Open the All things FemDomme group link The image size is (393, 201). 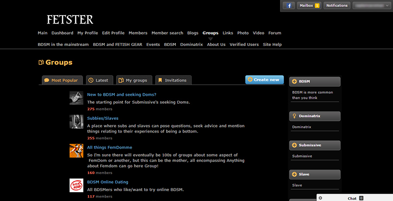pyautogui.click(x=110, y=147)
